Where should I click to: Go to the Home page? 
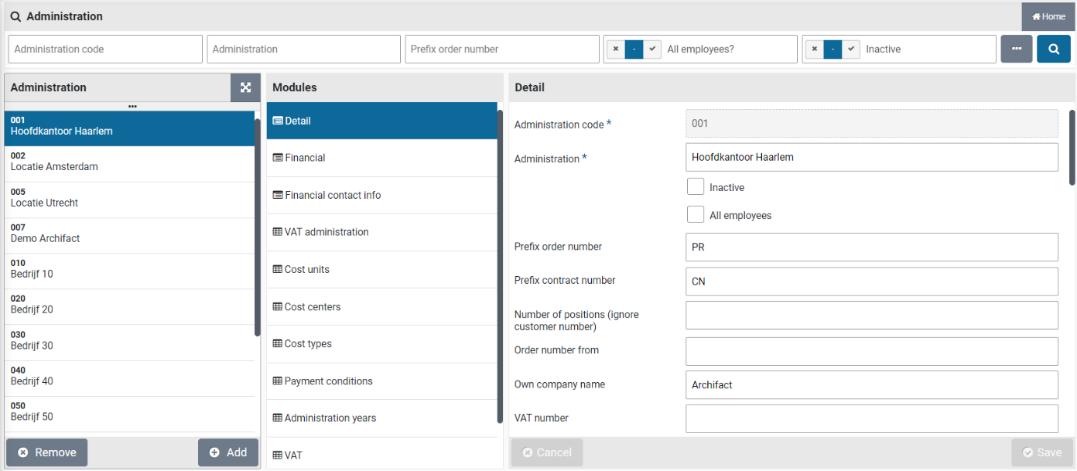pyautogui.click(x=1048, y=16)
